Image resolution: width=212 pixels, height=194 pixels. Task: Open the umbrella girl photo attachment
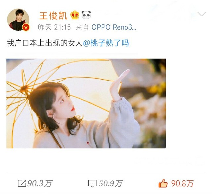coord(86,104)
